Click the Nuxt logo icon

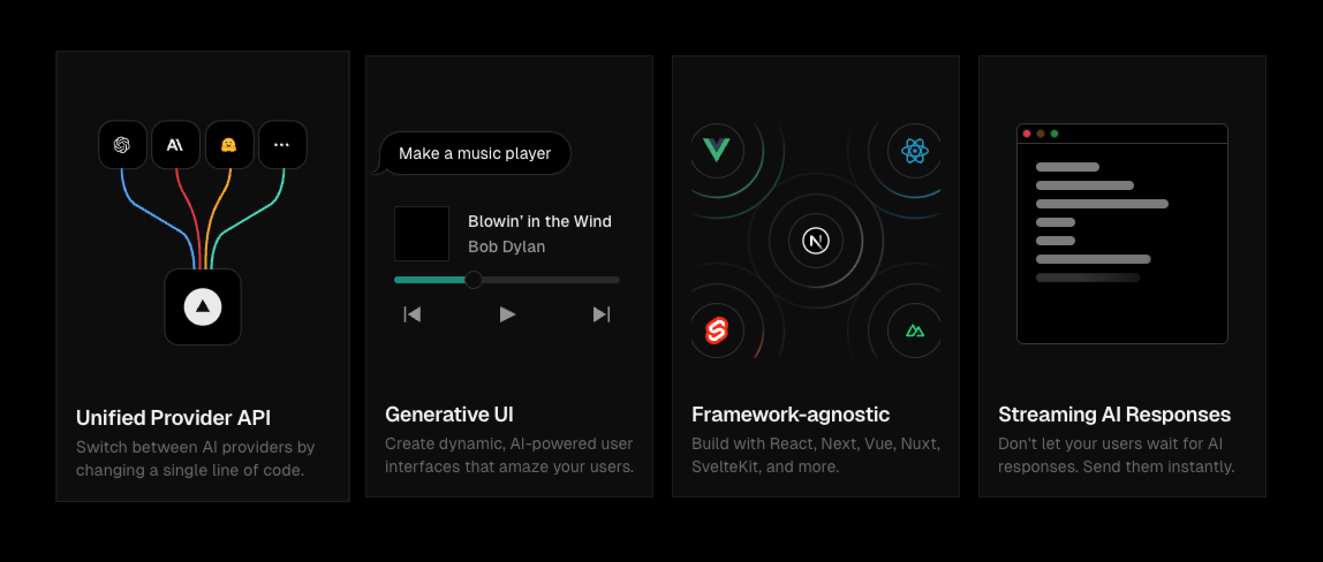(x=915, y=331)
